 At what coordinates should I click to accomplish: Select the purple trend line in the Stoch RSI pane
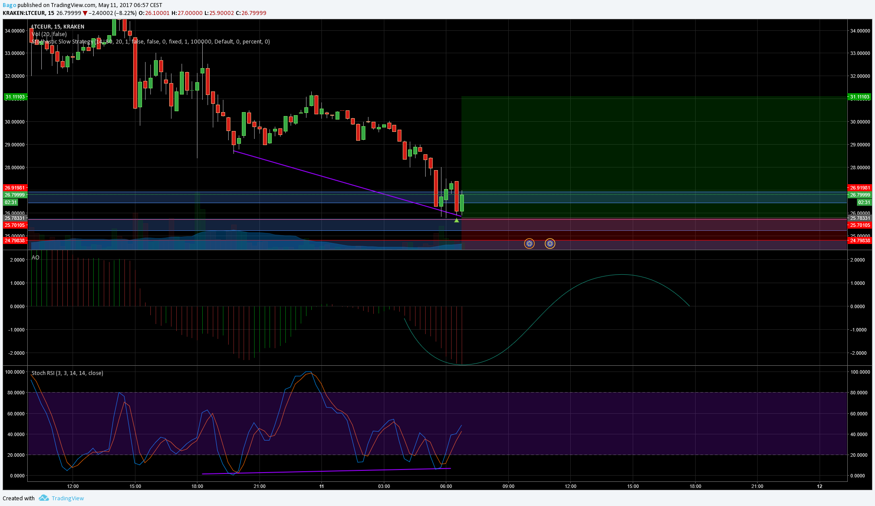coord(326,471)
